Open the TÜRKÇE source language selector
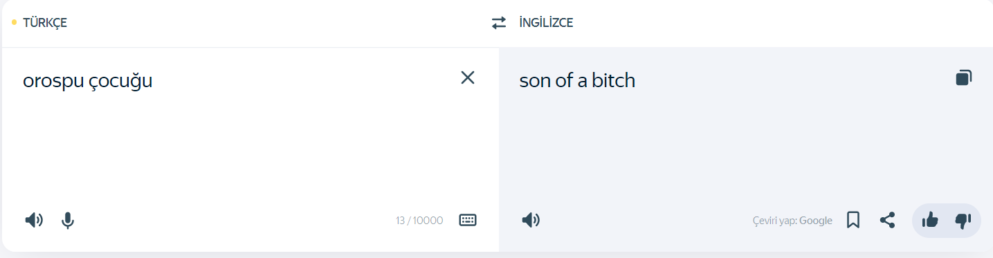Viewport: 993px width, 258px height. [x=45, y=23]
